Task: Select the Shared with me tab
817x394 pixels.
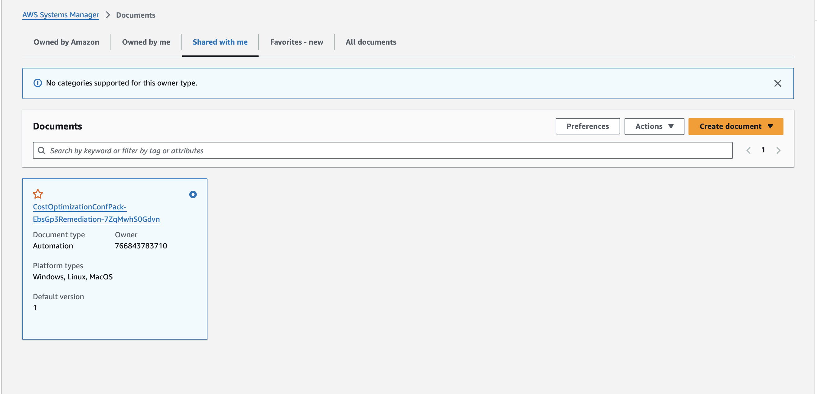Action: pyautogui.click(x=220, y=42)
